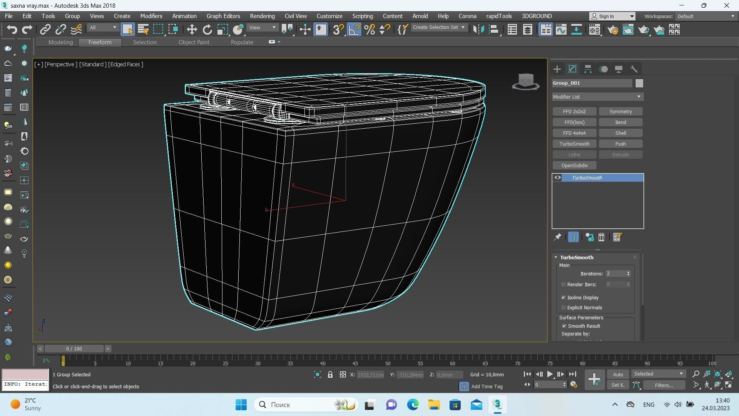Uncheck Isoline Display
Viewport: 739px width, 416px height.
[563, 297]
